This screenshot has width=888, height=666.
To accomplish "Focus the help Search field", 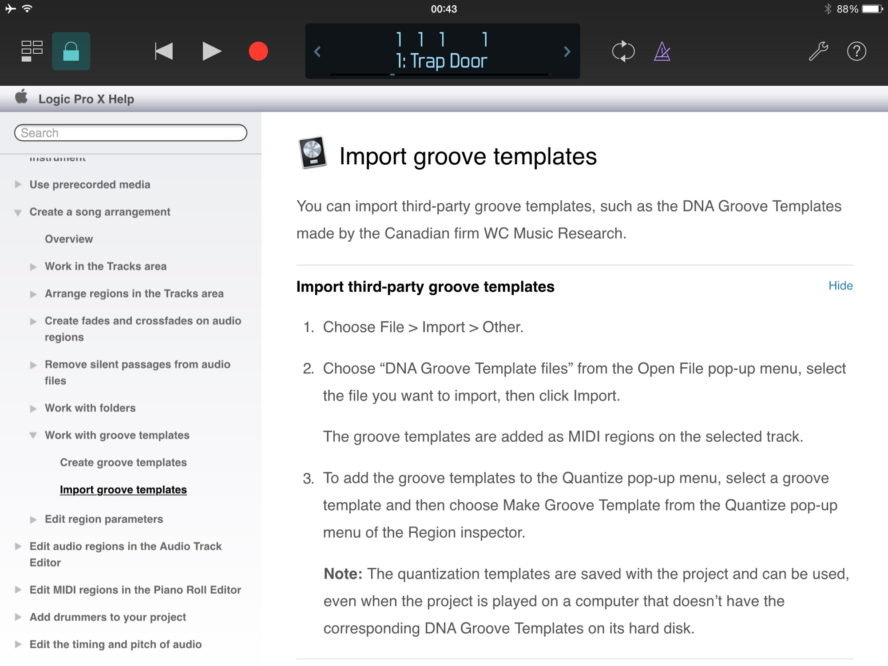I will [x=131, y=133].
